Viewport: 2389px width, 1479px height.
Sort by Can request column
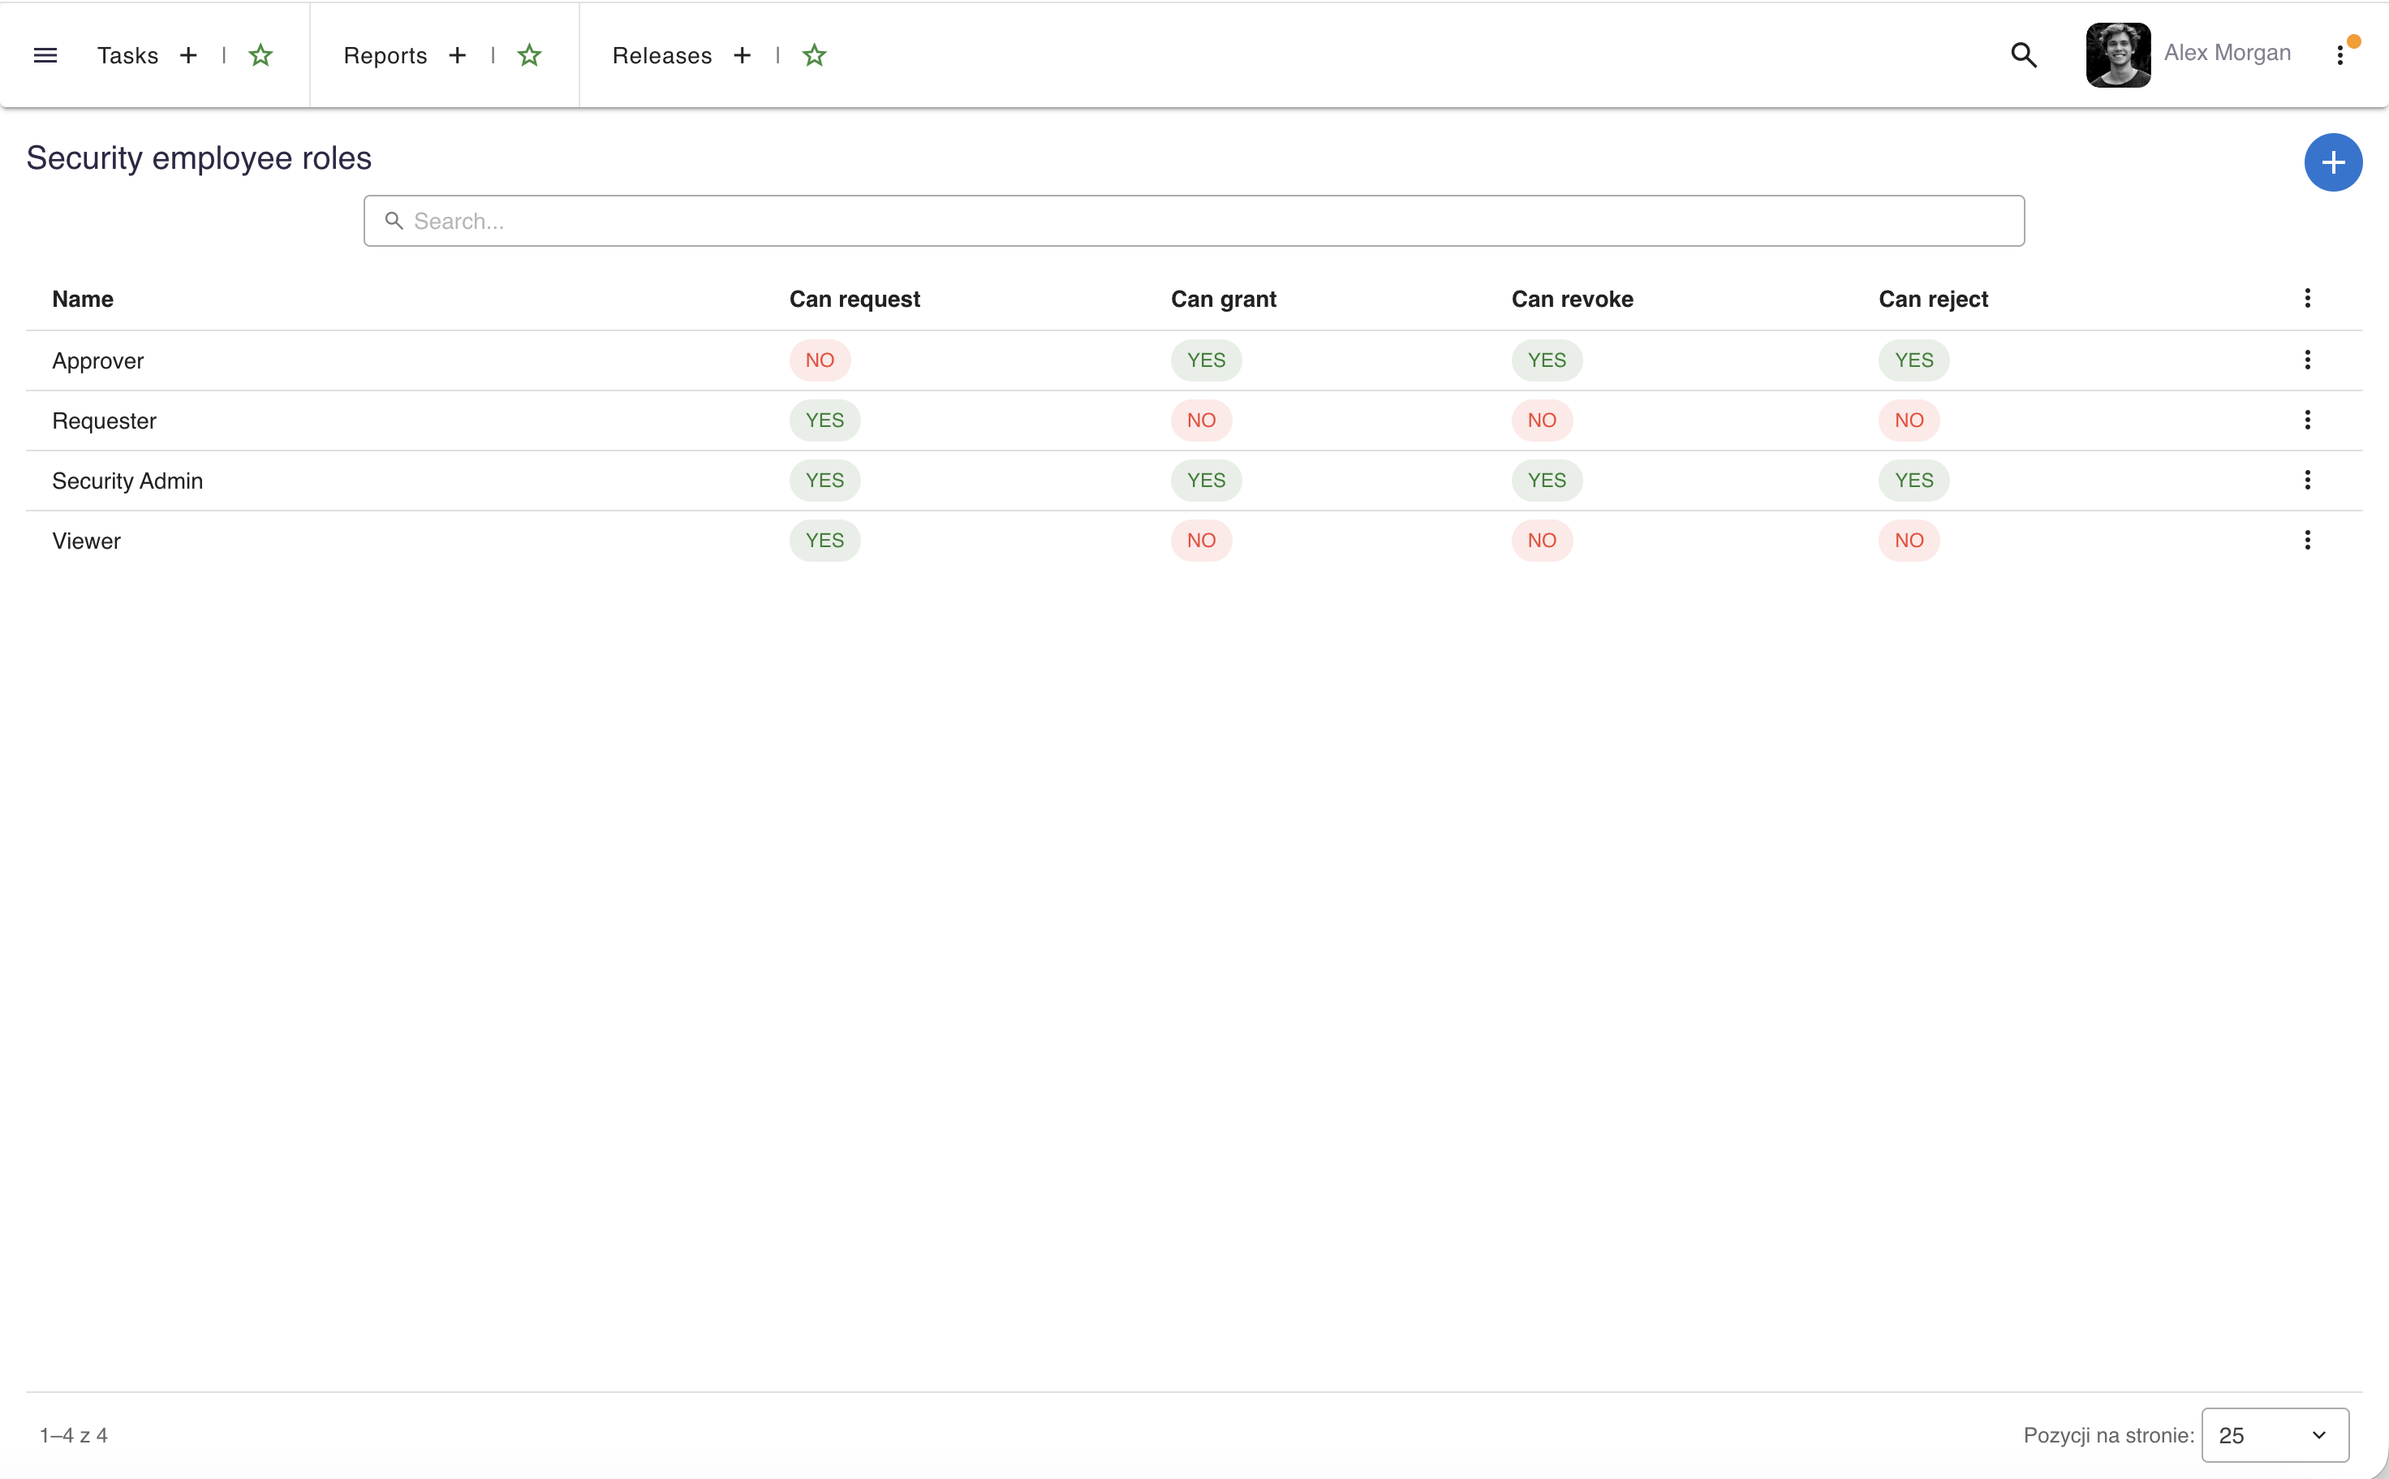click(x=854, y=300)
